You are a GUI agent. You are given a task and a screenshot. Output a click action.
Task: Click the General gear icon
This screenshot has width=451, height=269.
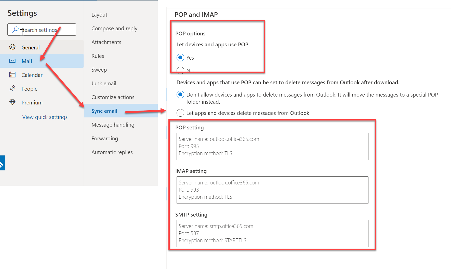(x=12, y=47)
